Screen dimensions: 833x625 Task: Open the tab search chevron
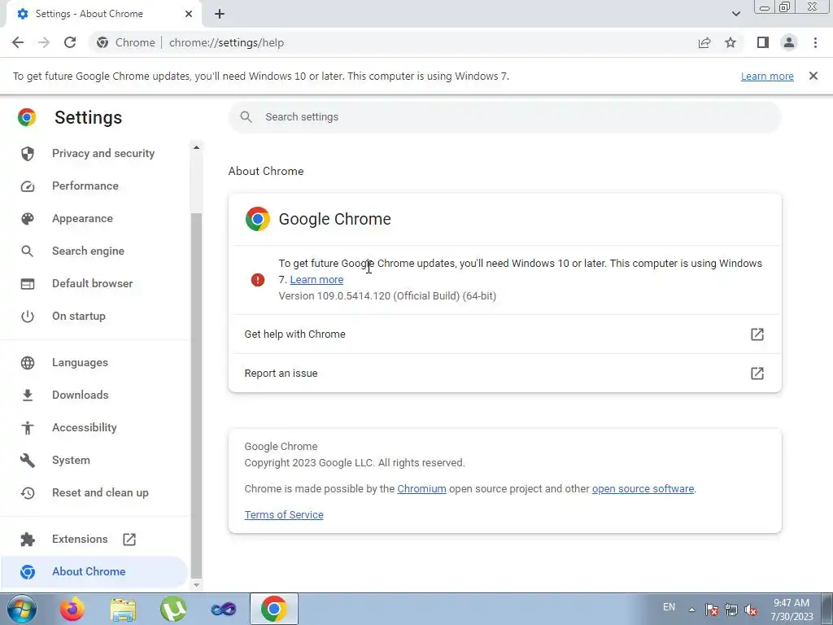[x=735, y=14]
